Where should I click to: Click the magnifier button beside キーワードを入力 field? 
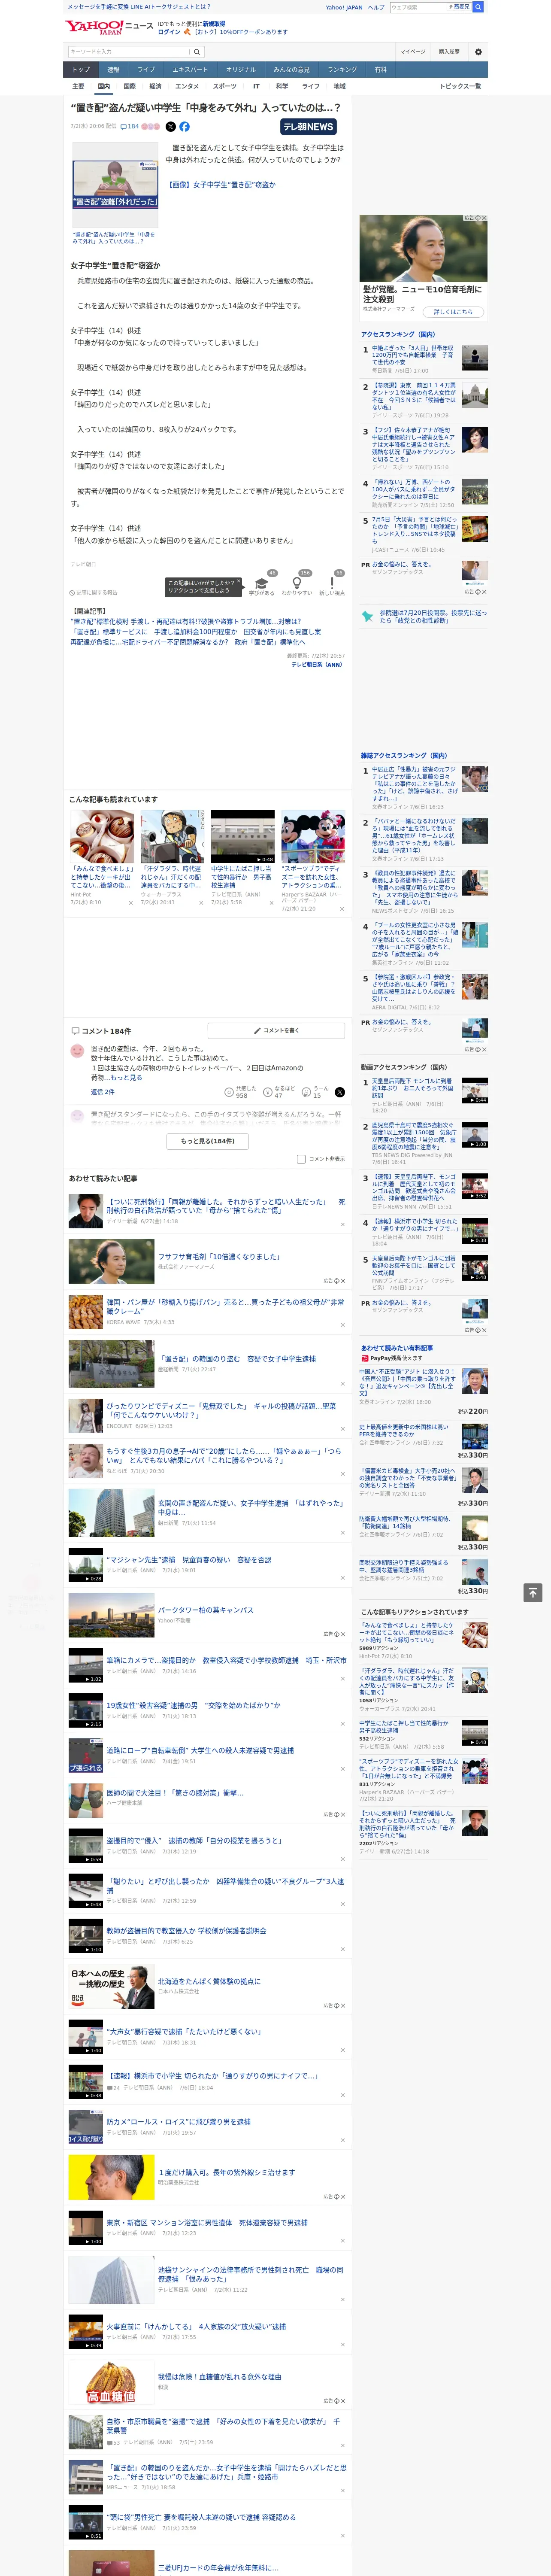pyautogui.click(x=197, y=51)
